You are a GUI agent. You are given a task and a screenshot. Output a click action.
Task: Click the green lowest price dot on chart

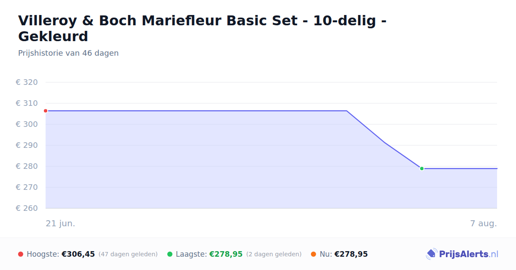[x=422, y=168]
